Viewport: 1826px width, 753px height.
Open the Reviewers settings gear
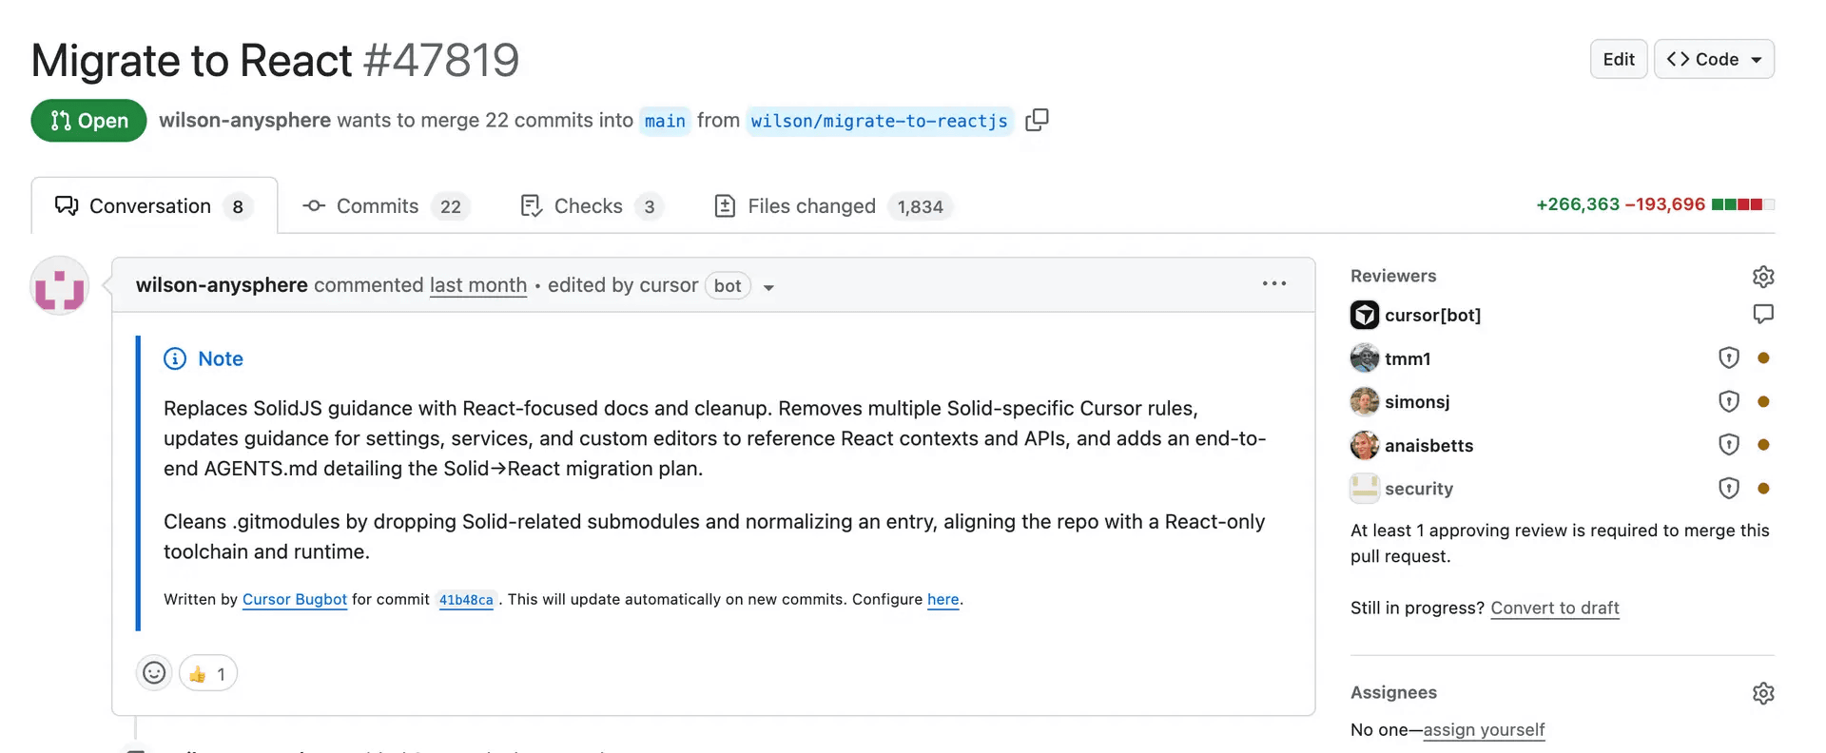1762,277
